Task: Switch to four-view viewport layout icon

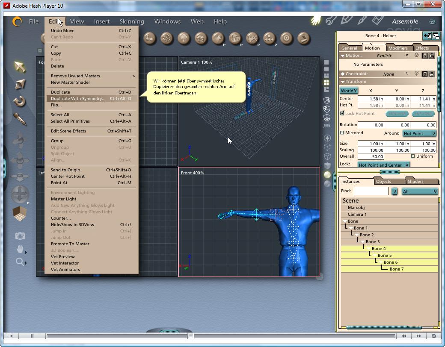Action: tap(326, 82)
